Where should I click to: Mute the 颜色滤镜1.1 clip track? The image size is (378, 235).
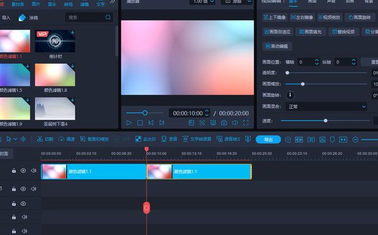(x=34, y=170)
